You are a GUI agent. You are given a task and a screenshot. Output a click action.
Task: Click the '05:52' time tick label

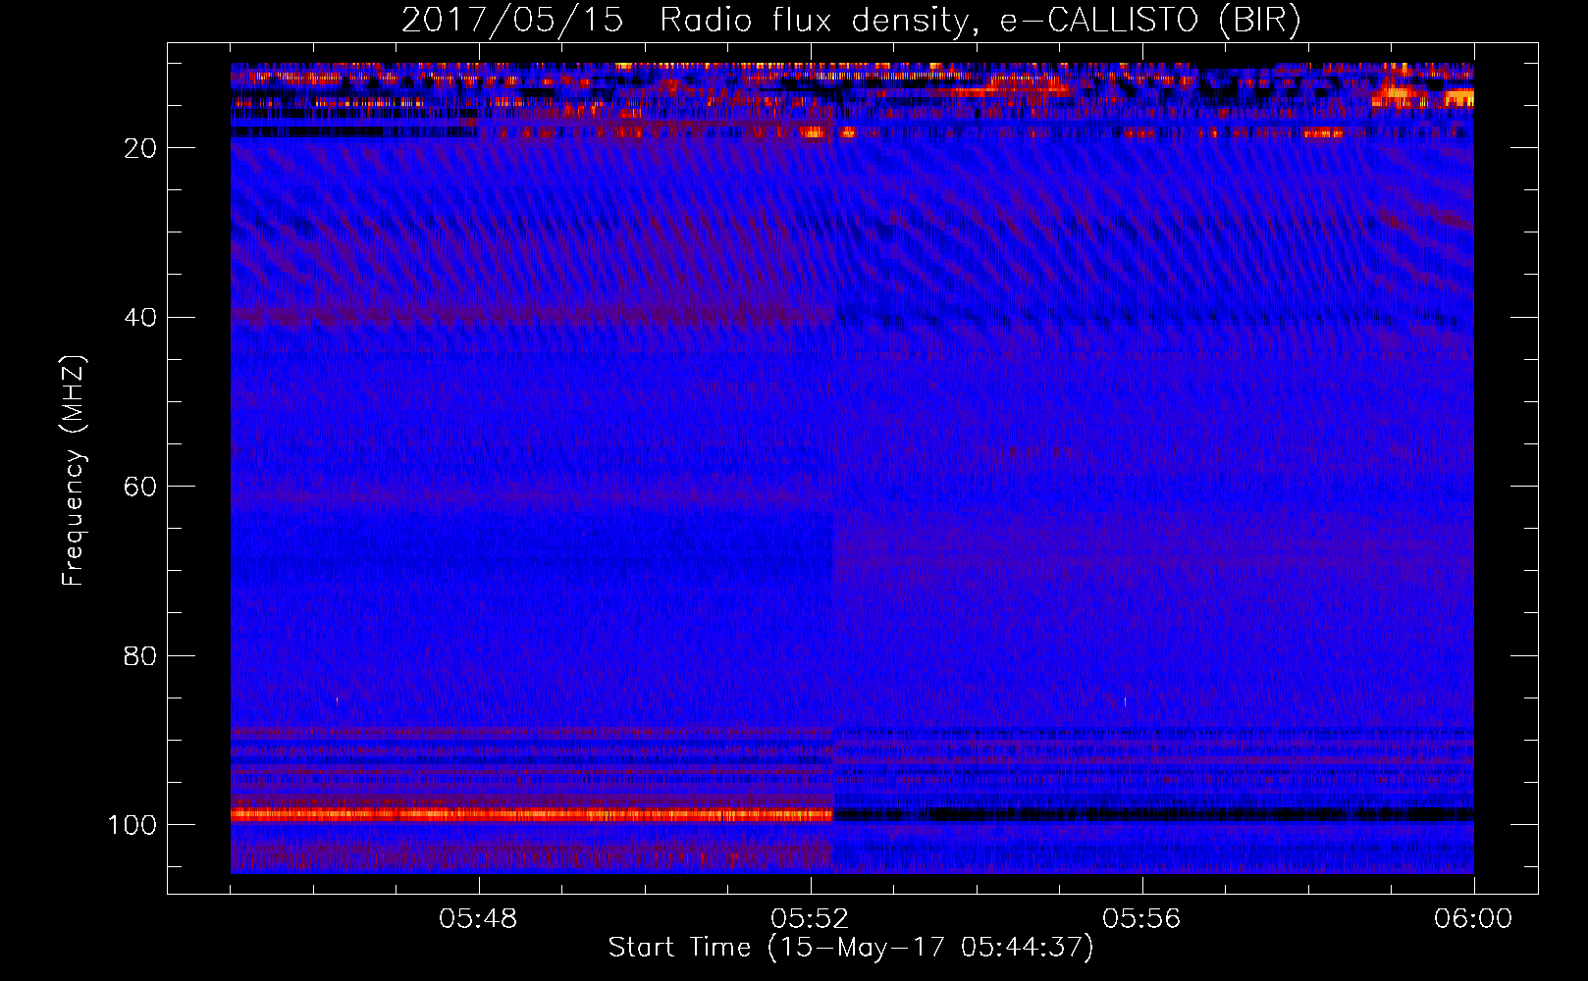click(810, 919)
